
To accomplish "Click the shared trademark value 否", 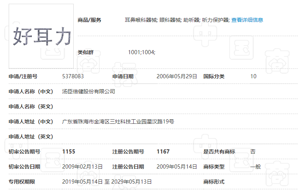I will [x=253, y=152].
